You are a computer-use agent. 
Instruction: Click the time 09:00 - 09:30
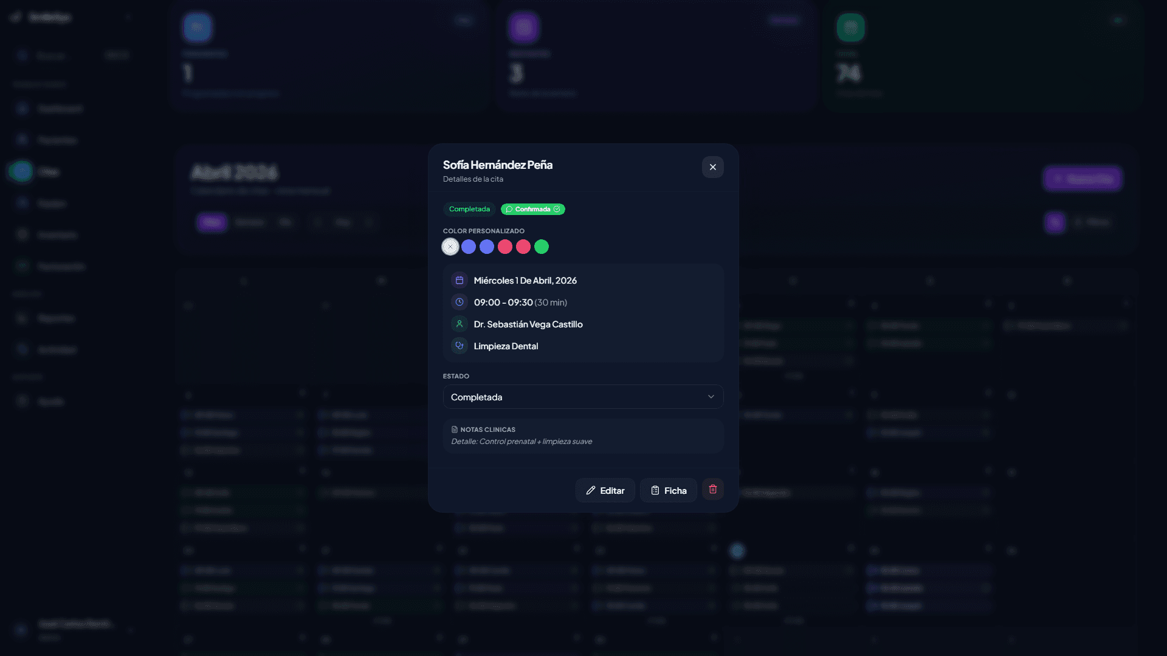click(503, 302)
